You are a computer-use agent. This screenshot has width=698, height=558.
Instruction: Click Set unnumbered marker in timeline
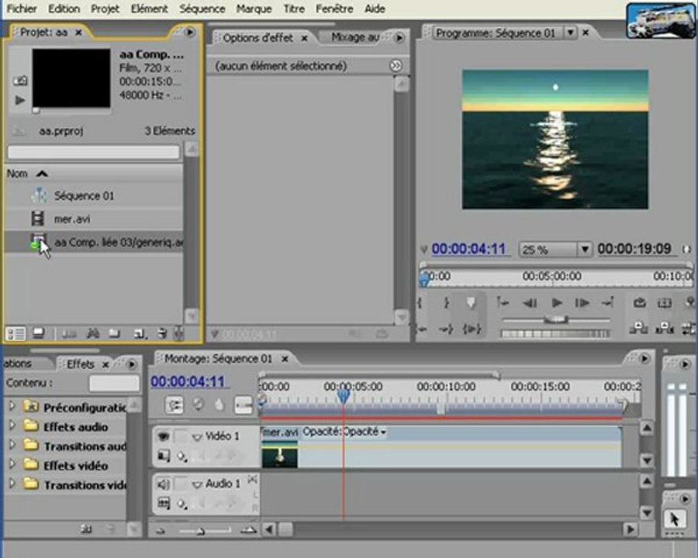(x=219, y=405)
